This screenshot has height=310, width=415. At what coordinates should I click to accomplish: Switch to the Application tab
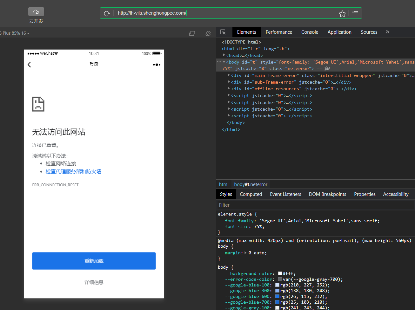point(339,32)
